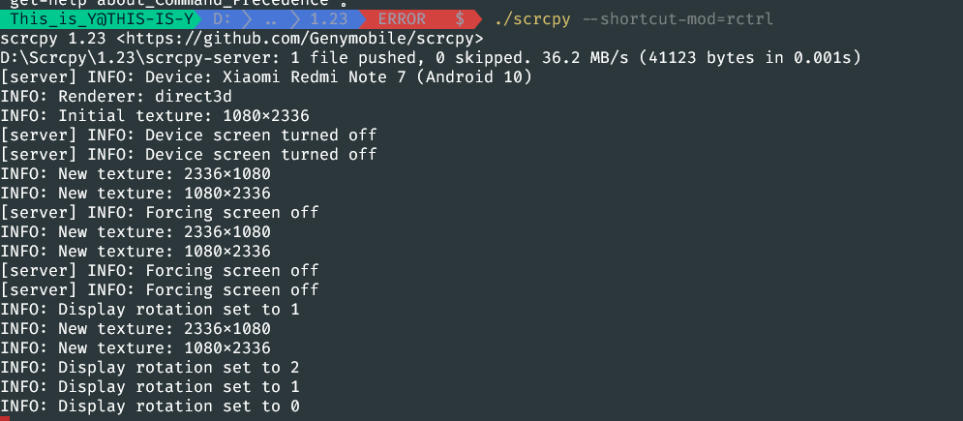Click the '..' path segment in prompt
Image resolution: width=963 pixels, height=421 pixels.
(x=270, y=19)
